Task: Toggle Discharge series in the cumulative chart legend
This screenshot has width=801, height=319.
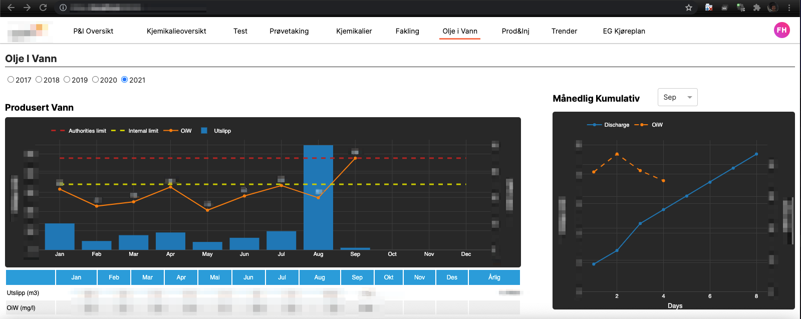Action: pos(608,125)
